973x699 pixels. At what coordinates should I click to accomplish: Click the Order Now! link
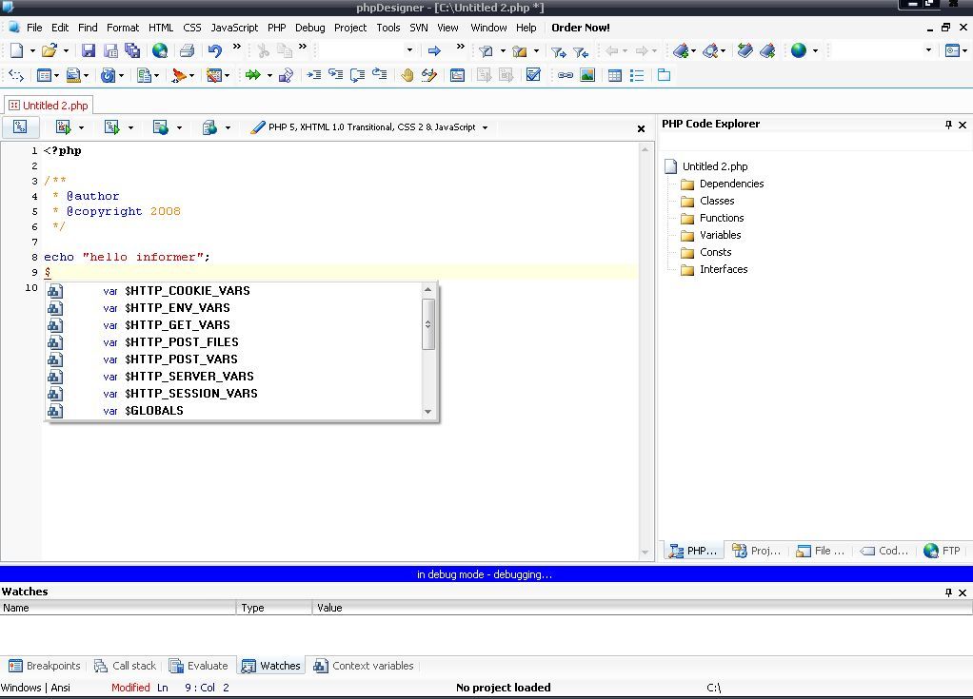click(x=580, y=28)
